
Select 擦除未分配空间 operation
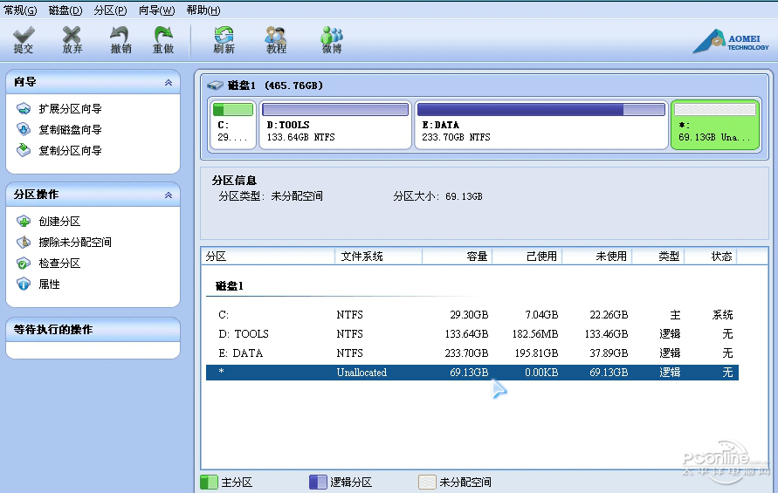click(75, 243)
